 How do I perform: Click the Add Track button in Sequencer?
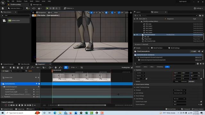5,71
